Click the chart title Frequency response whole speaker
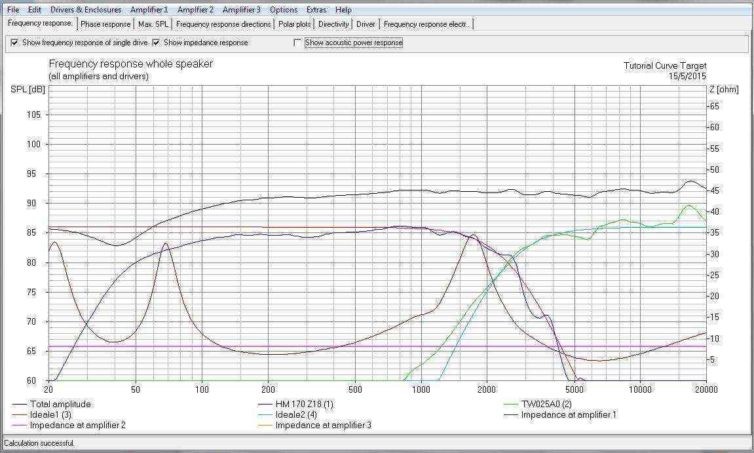 pyautogui.click(x=131, y=63)
